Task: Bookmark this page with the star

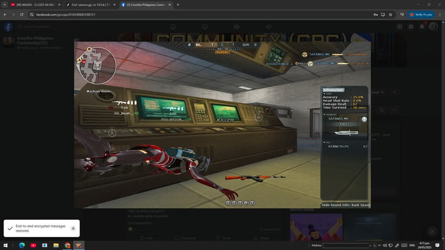Action: coord(391,14)
